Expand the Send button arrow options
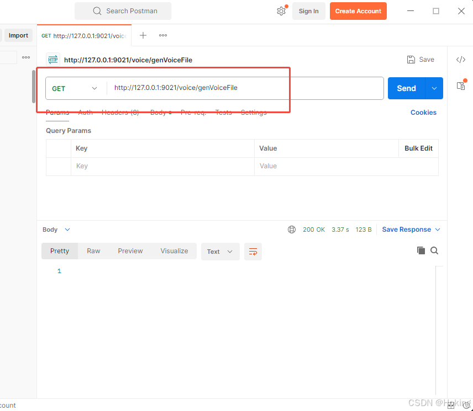The width and height of the screenshot is (473, 411). (x=434, y=88)
